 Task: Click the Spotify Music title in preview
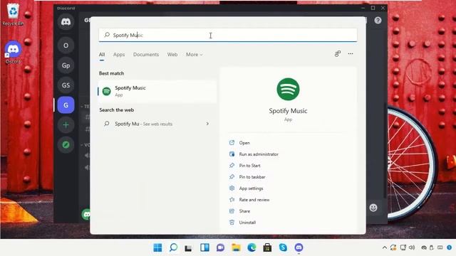(x=288, y=111)
